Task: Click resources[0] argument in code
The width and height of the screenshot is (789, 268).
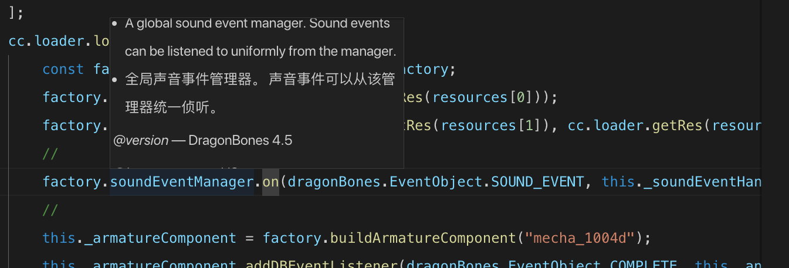Action: 509,97
